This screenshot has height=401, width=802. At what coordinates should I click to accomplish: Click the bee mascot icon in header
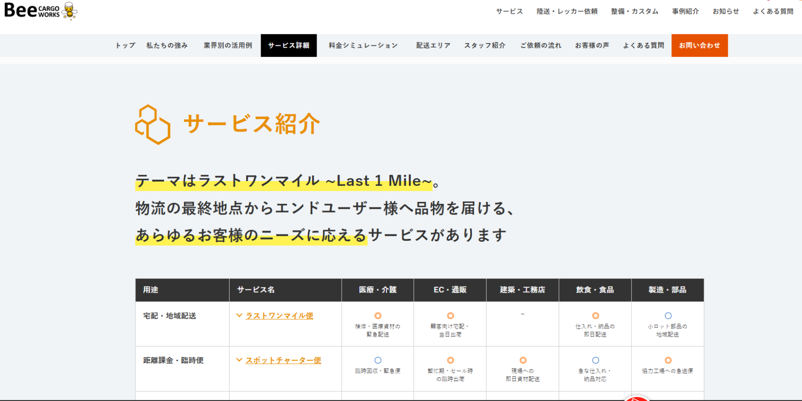[70, 11]
